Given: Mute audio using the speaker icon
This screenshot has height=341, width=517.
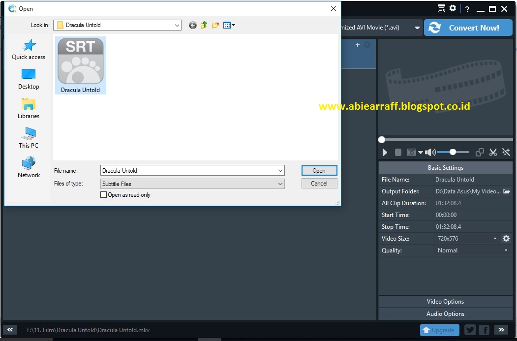Looking at the screenshot, I should [x=430, y=152].
